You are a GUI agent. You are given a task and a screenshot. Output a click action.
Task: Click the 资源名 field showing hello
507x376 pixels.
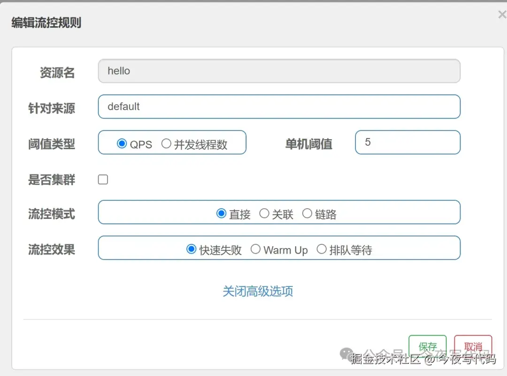(279, 71)
